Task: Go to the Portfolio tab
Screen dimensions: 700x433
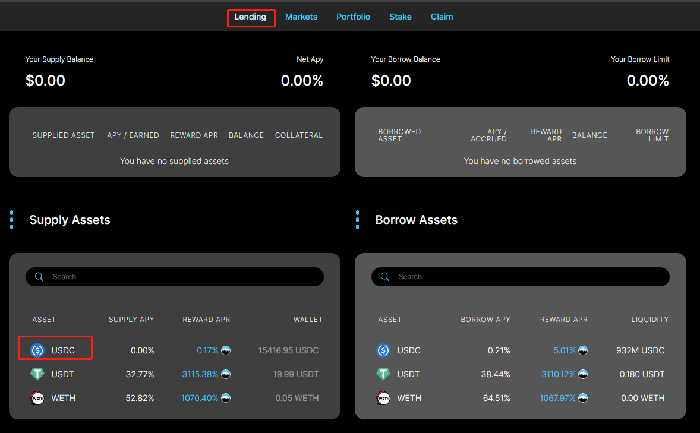Action: (353, 17)
